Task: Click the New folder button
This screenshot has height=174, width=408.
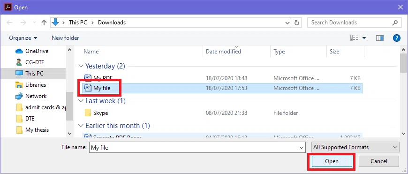Action: coord(65,38)
